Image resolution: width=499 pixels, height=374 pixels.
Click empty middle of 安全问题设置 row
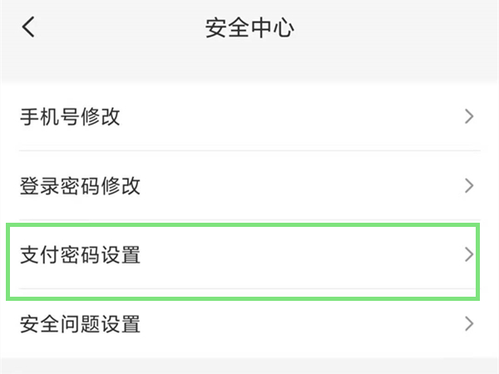[299, 324]
